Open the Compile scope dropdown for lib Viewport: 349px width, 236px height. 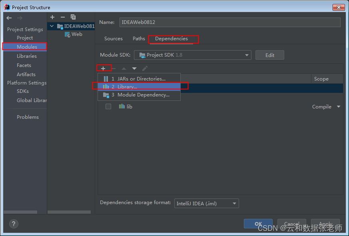click(339, 106)
